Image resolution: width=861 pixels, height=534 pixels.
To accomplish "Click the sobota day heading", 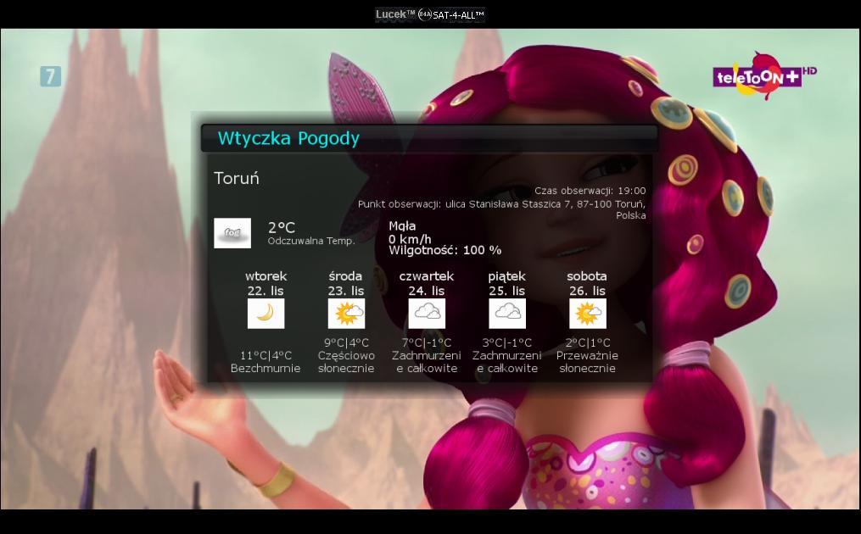I will click(587, 276).
